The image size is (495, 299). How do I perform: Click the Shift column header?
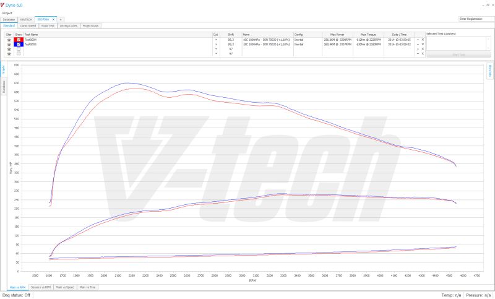click(231, 35)
